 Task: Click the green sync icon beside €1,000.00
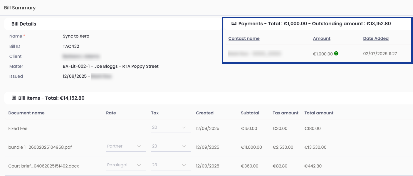(x=336, y=53)
